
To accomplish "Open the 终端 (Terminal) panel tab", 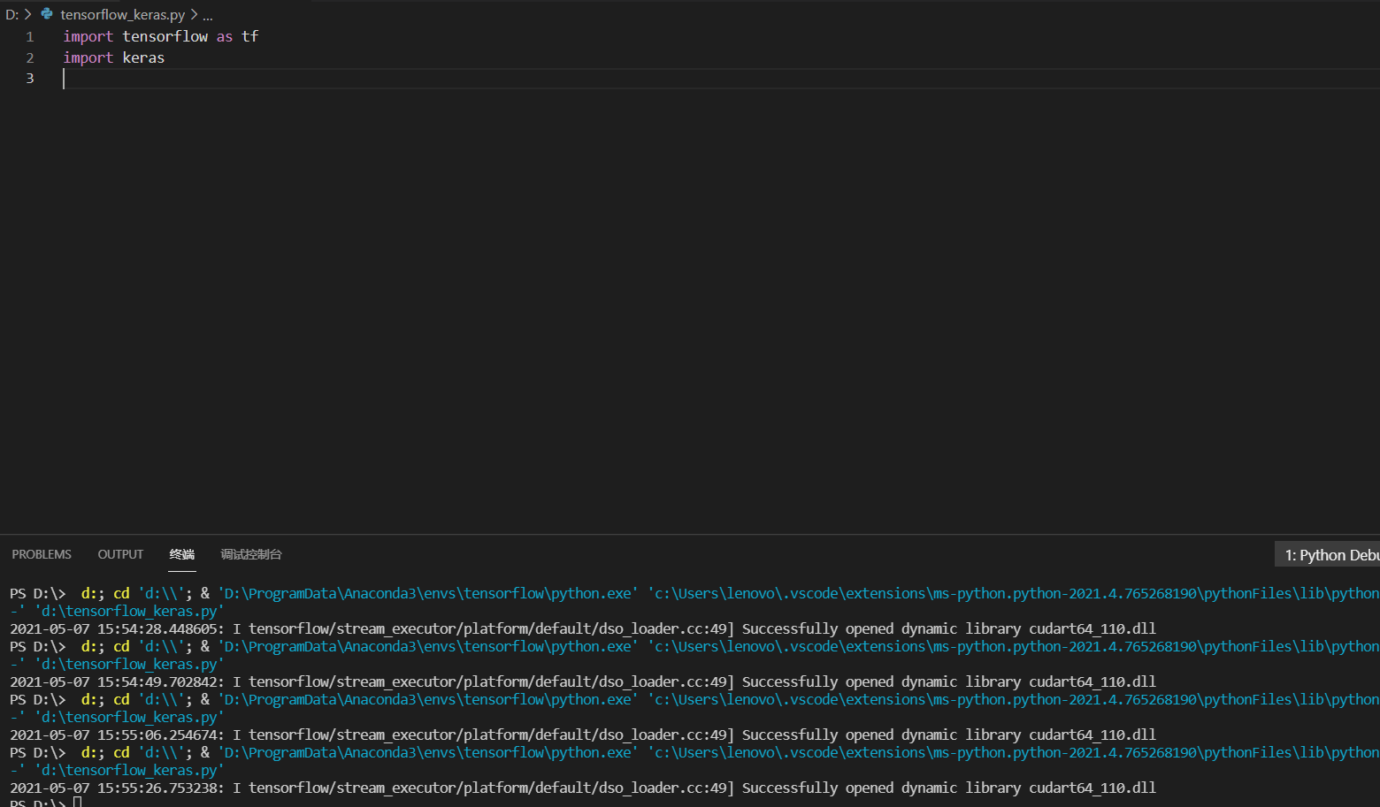I will click(x=181, y=554).
